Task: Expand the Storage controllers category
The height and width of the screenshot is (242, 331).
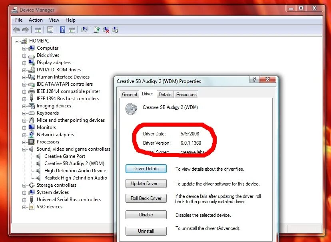Action: [x=24, y=186]
